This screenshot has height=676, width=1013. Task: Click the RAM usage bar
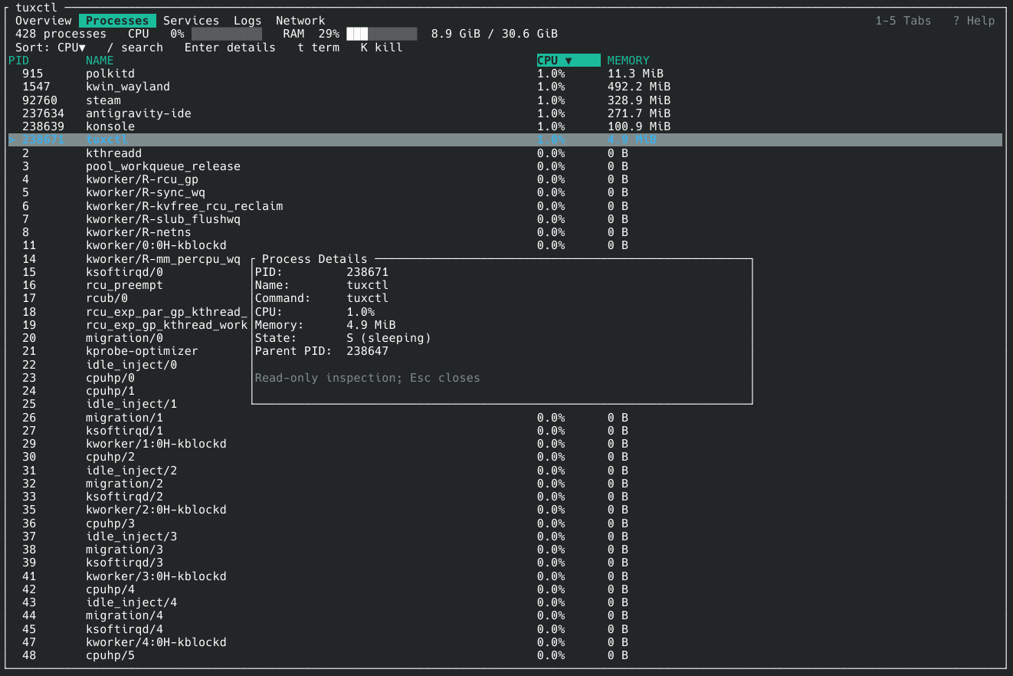382,34
